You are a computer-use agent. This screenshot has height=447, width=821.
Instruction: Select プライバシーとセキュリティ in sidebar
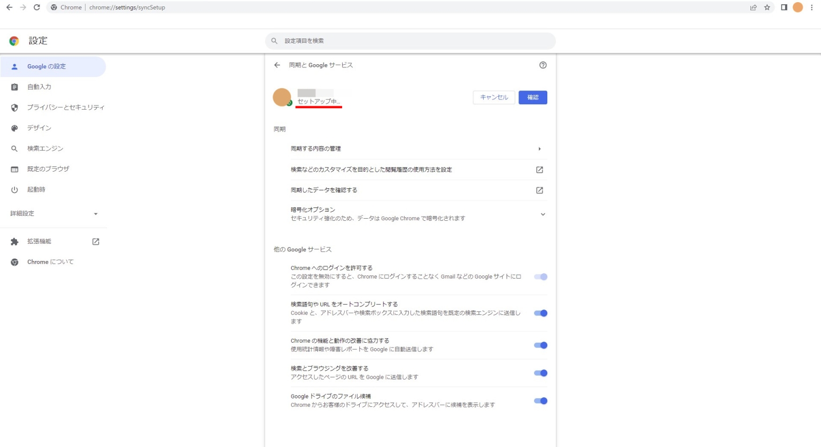coord(65,107)
